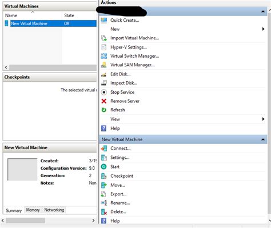Click the VM Settings icon

[x=104, y=158]
